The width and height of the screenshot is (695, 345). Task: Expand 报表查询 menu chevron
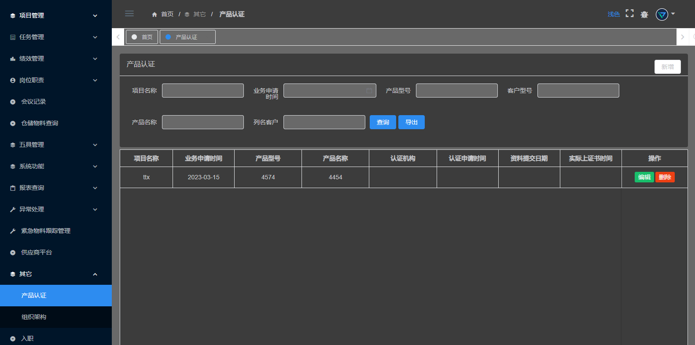(95, 188)
